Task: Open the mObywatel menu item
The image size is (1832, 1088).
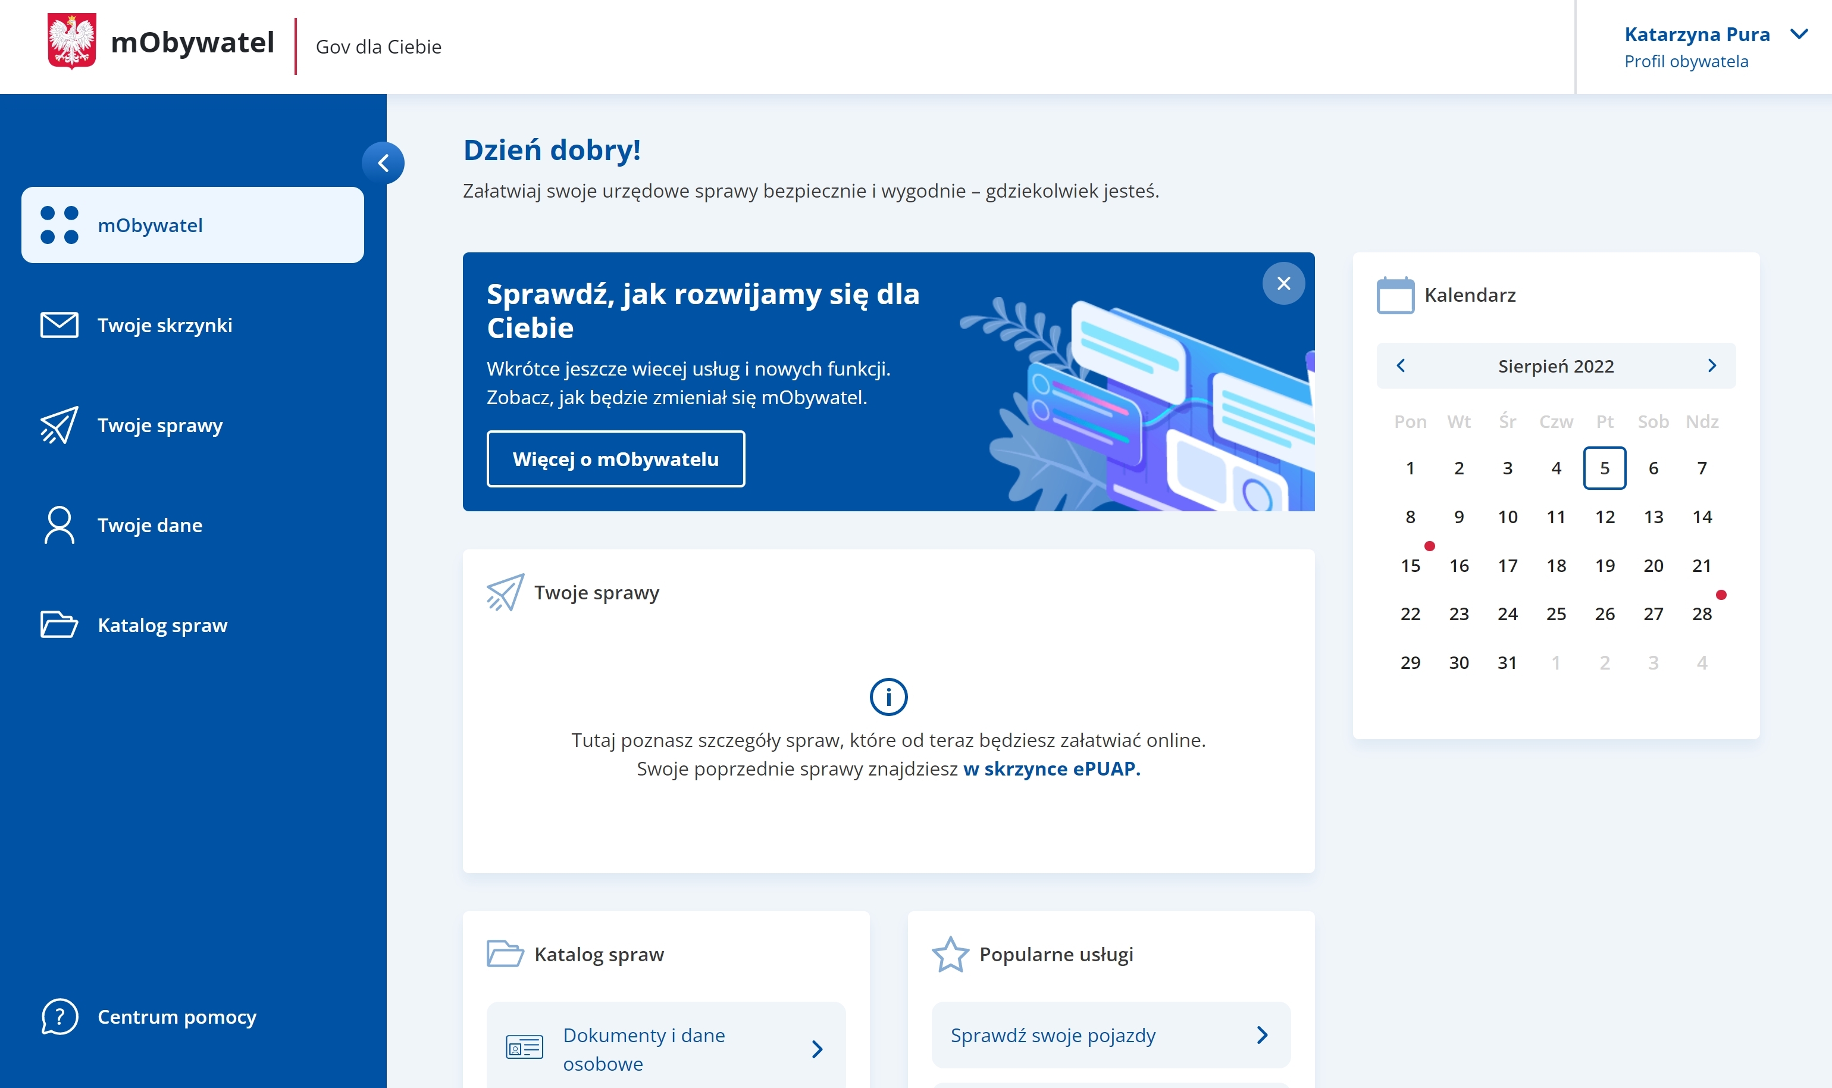Action: [193, 225]
